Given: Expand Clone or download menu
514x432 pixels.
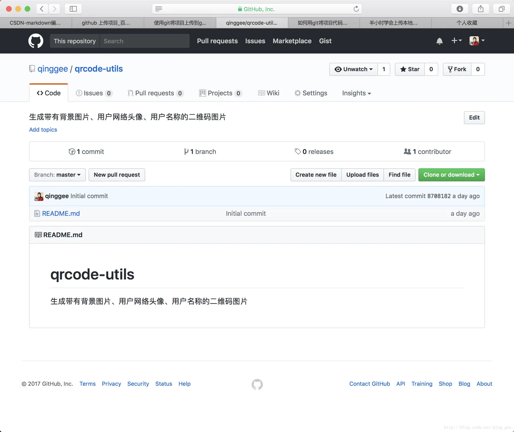Looking at the screenshot, I should coord(452,175).
